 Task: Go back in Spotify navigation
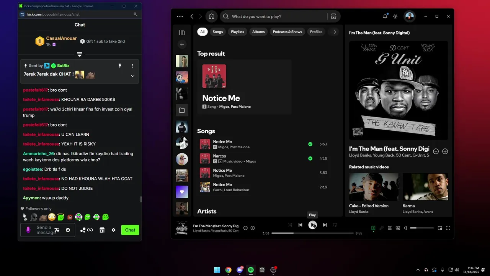[192, 16]
